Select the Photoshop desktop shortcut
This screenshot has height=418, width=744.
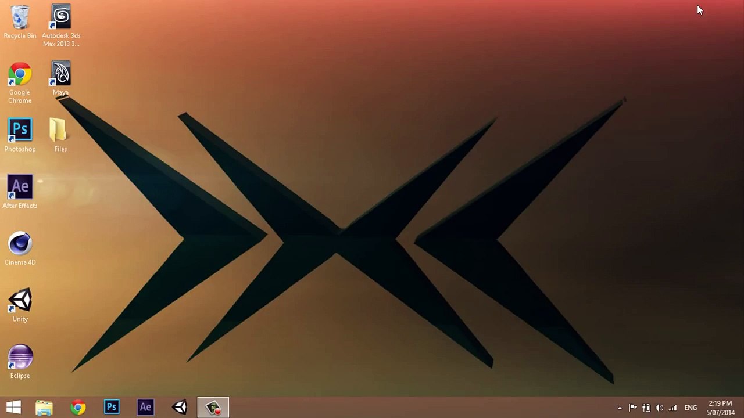(20, 136)
